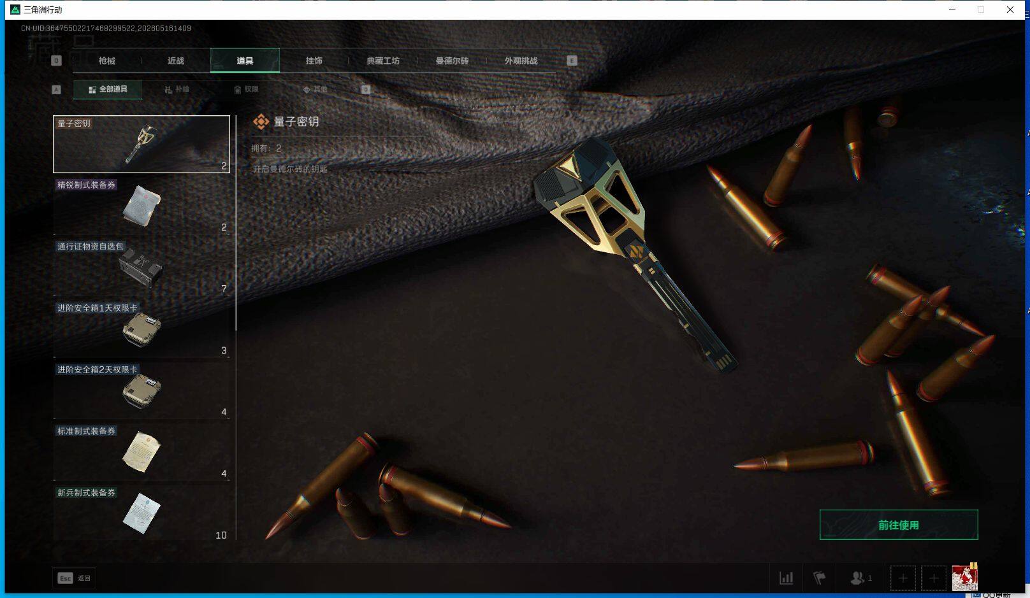Filter items by 补给 (supplies)
The height and width of the screenshot is (598, 1030).
(177, 89)
